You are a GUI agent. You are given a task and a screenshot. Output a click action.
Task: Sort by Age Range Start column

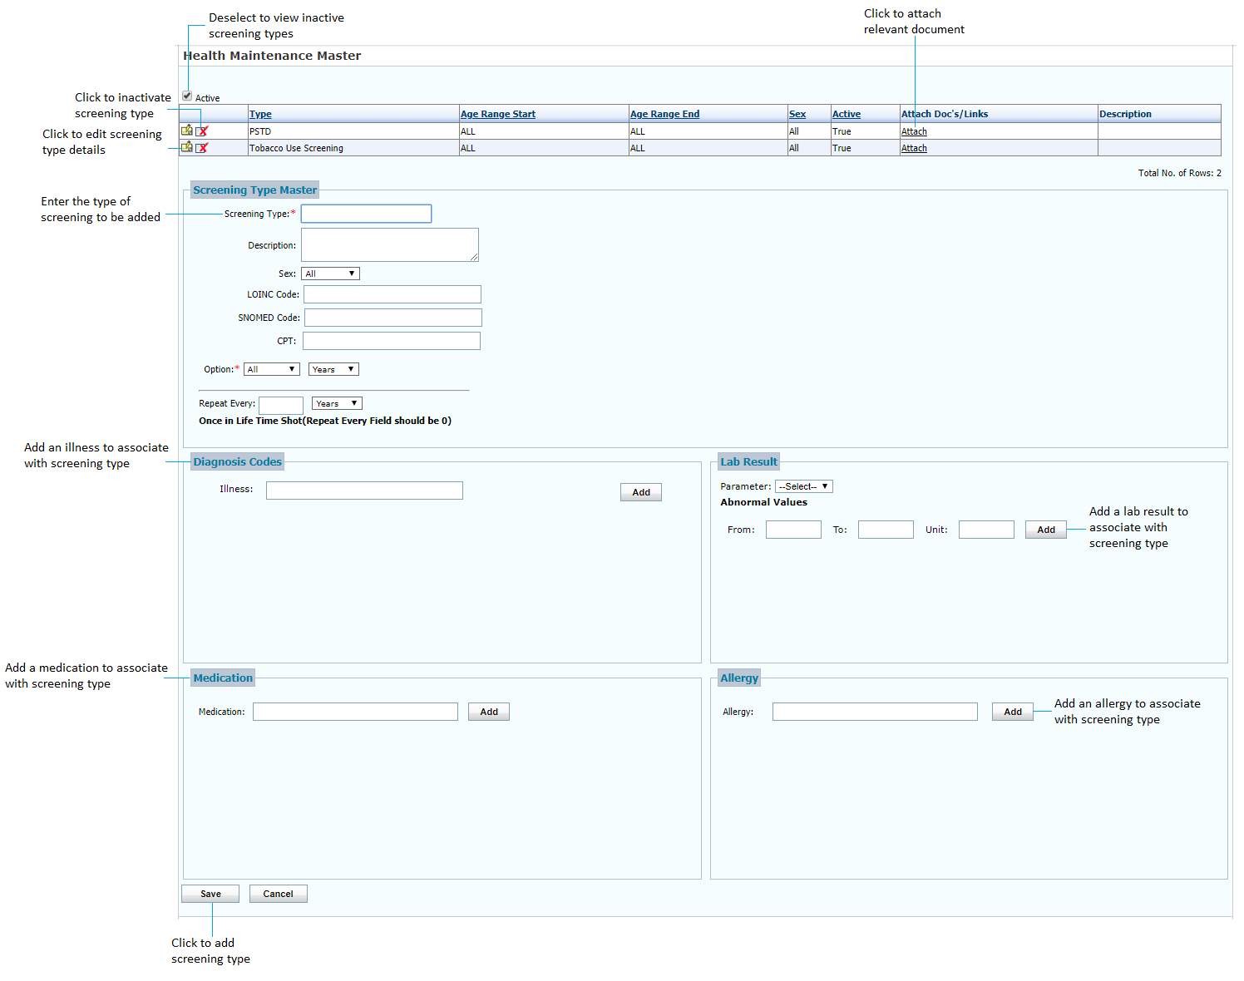click(x=498, y=114)
